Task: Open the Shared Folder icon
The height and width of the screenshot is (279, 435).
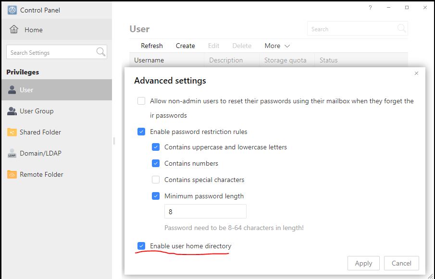Action: [12, 132]
